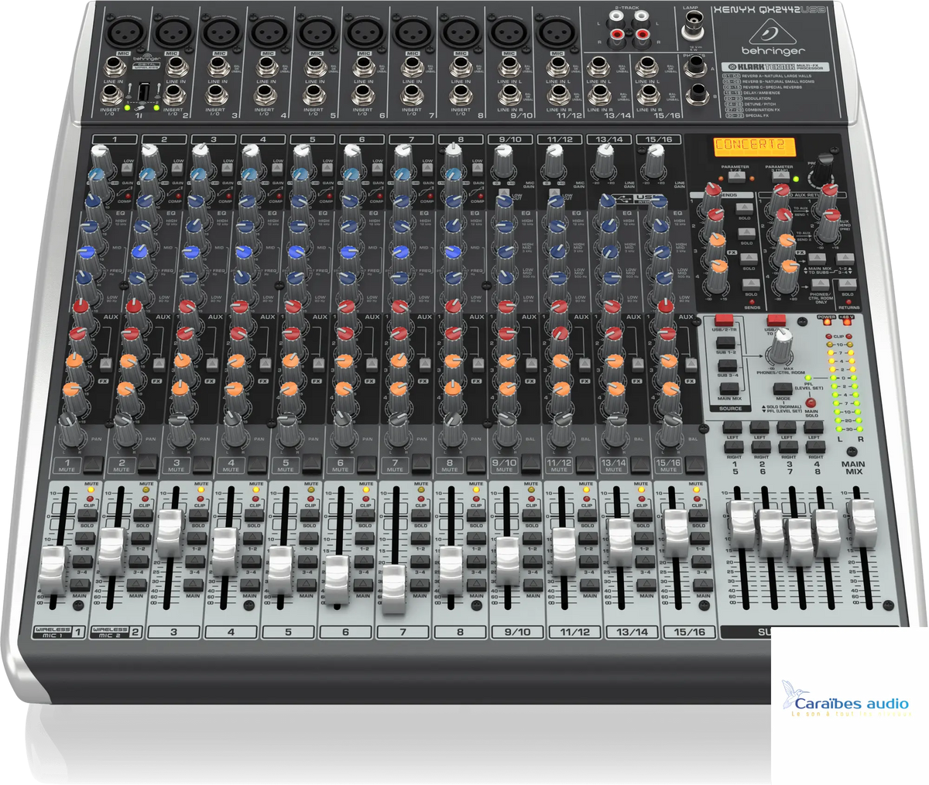929x785 pixels.
Task: Toggle the channel 1 MUTE button
Action: (x=93, y=464)
